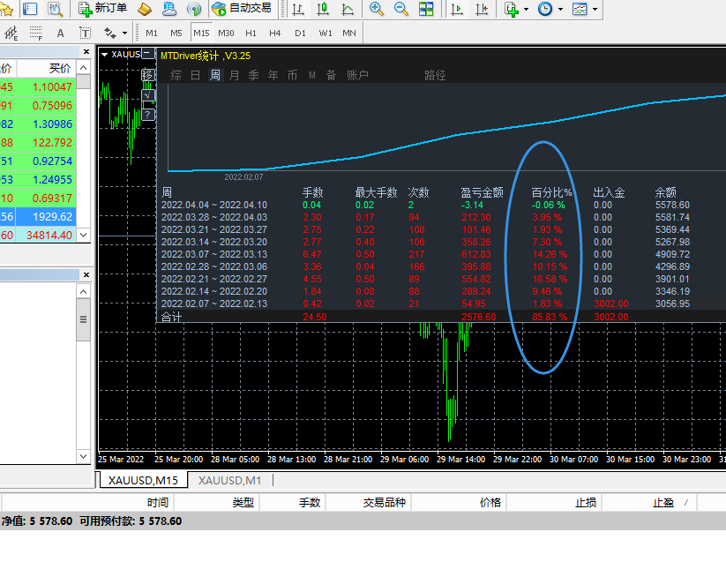Viewport: 726px width, 577px height.
Task: Click the move (移) panel button
Action: pos(147,75)
